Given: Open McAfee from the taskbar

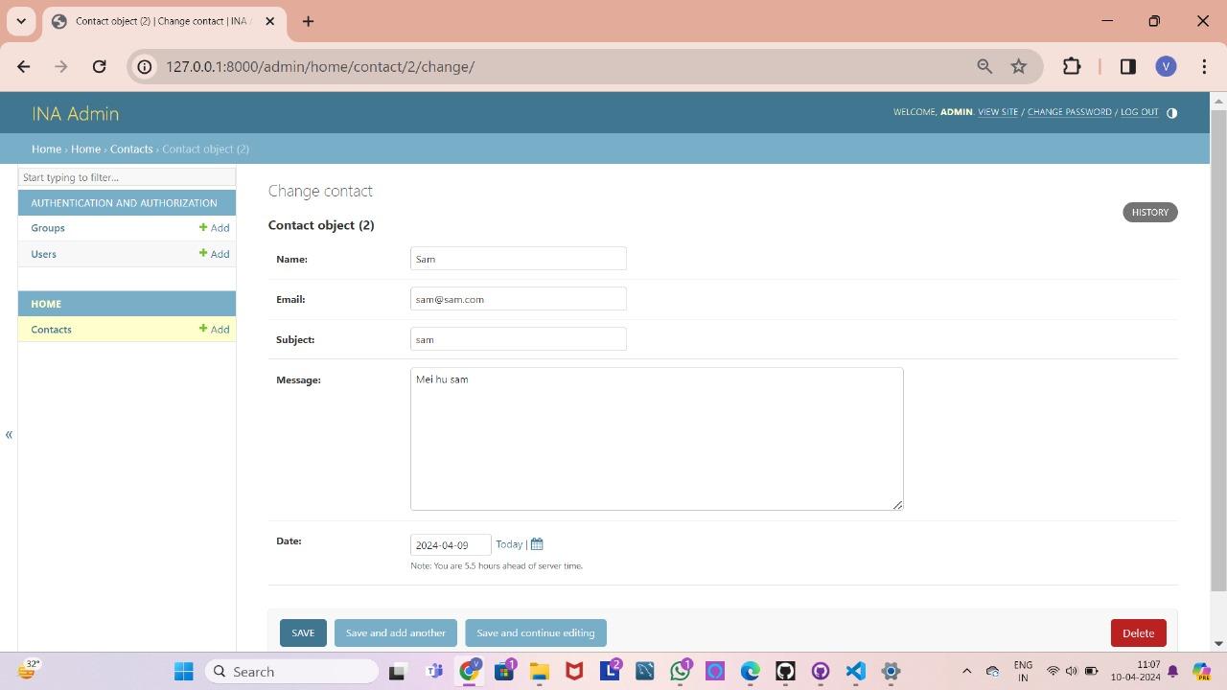Looking at the screenshot, I should click(574, 671).
